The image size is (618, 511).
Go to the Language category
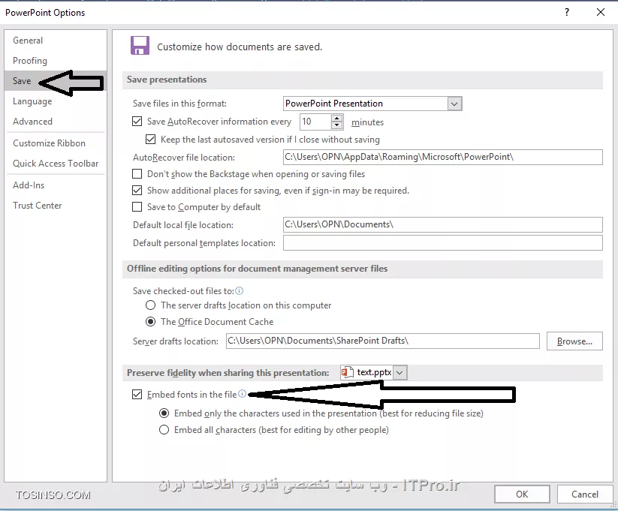point(55,101)
